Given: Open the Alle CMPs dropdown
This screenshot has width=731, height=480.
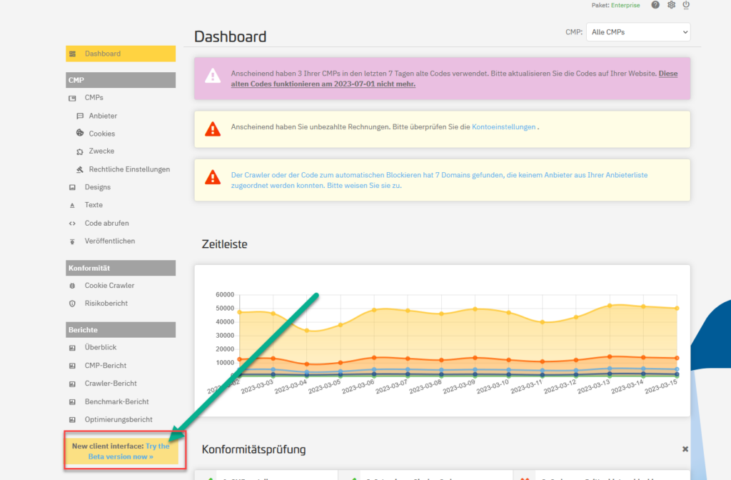Looking at the screenshot, I should [x=637, y=32].
